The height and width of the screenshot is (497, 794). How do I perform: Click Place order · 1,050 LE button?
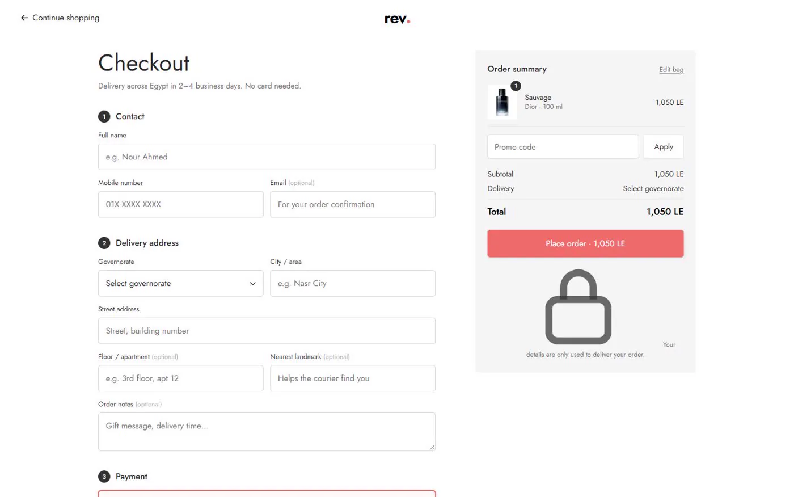585,243
